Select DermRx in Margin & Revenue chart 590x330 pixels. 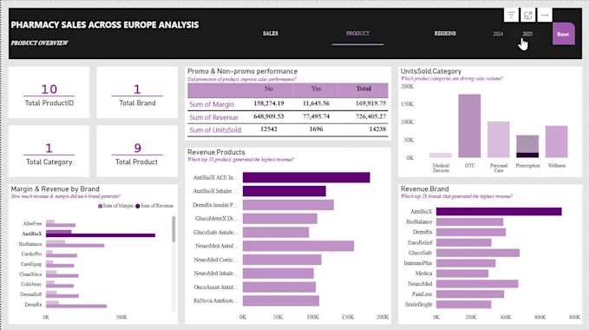pyautogui.click(x=76, y=305)
